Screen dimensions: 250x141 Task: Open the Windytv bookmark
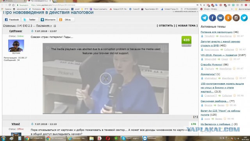click(x=209, y=9)
